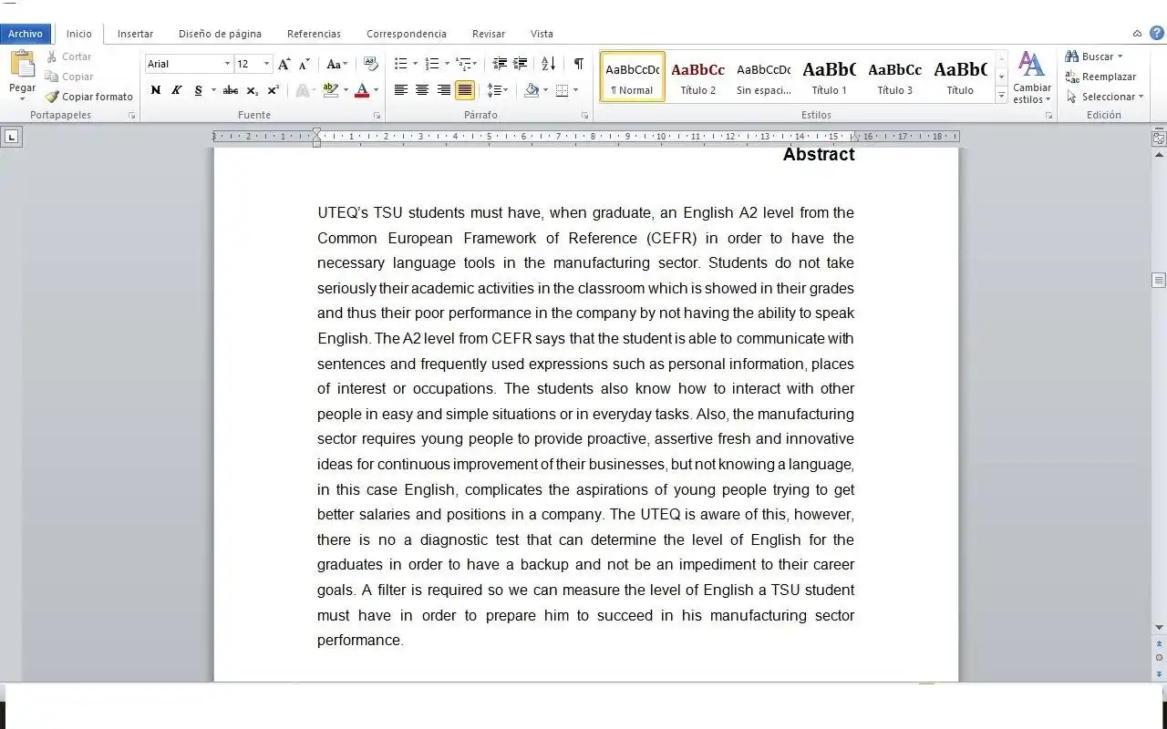Open select browse object button

coord(1159,658)
